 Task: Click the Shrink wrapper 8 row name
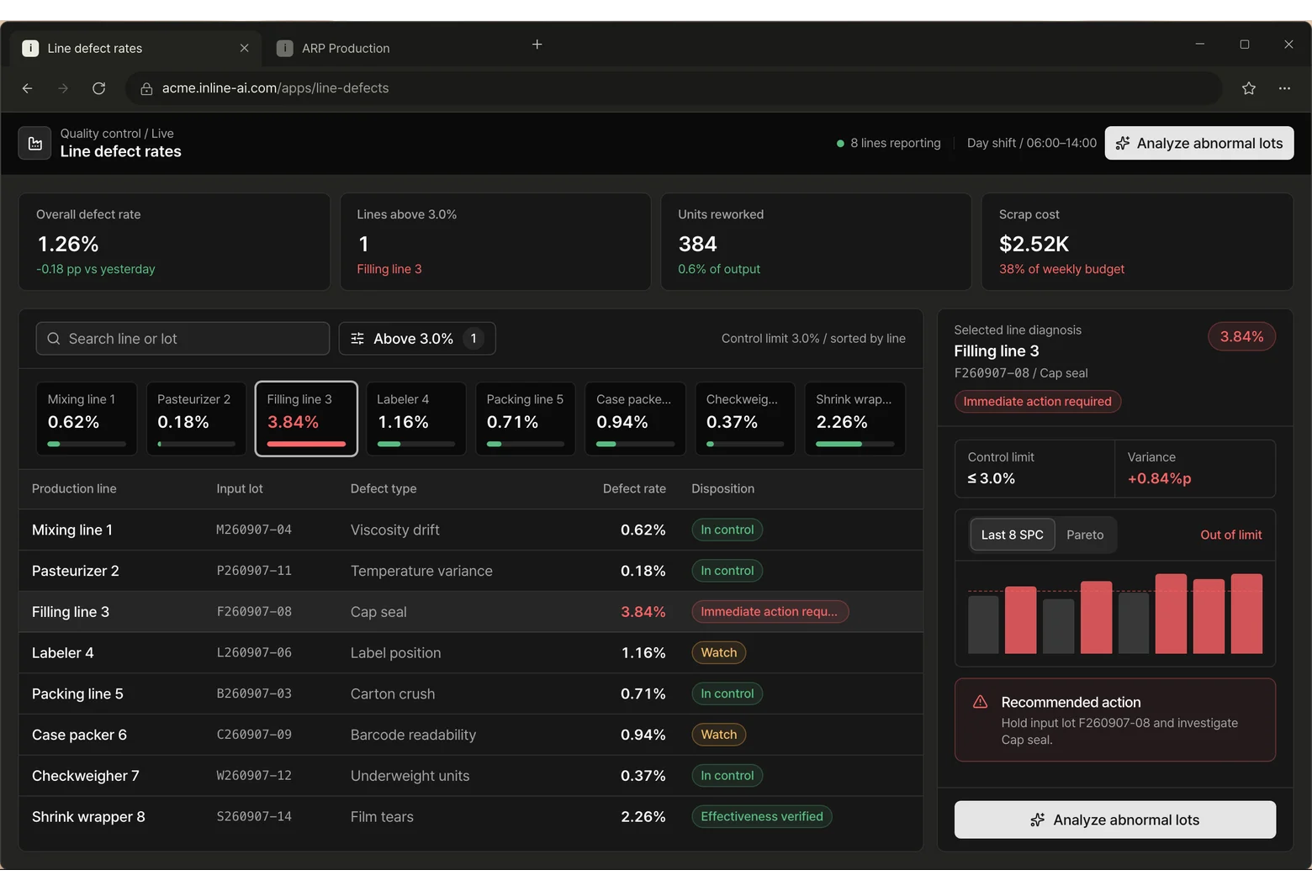pos(88,817)
